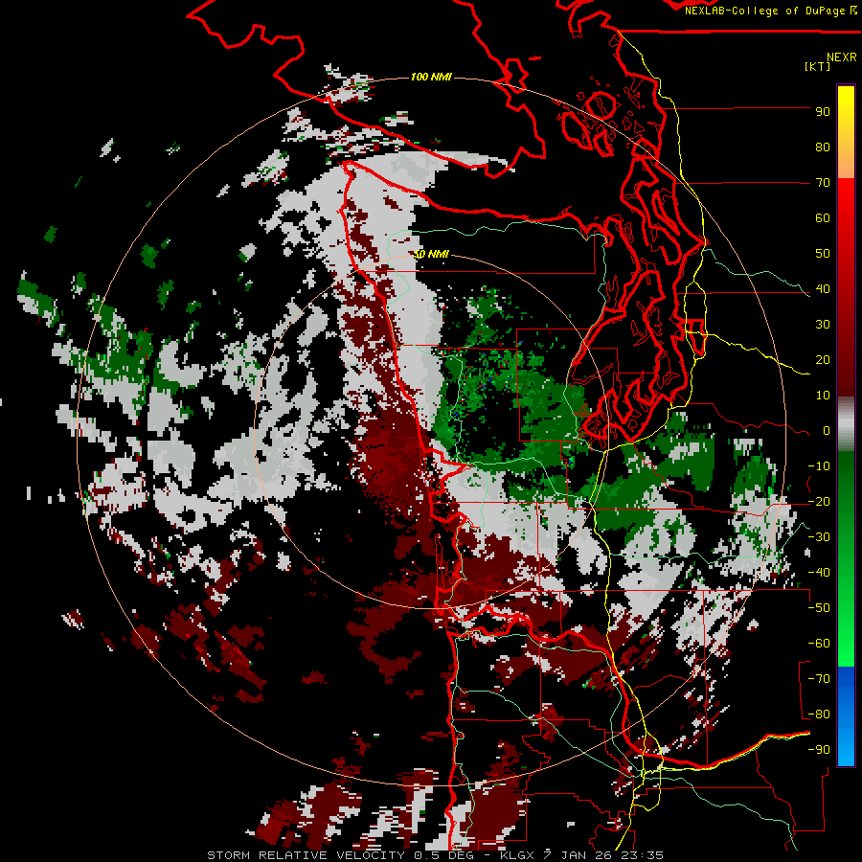Click the -80 value on the velocity scale
Viewport: 862px width, 862px height.
click(x=819, y=715)
